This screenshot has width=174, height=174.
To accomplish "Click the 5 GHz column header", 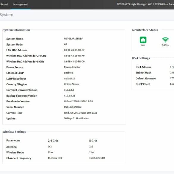I will pyautogui.click(x=93, y=141).
